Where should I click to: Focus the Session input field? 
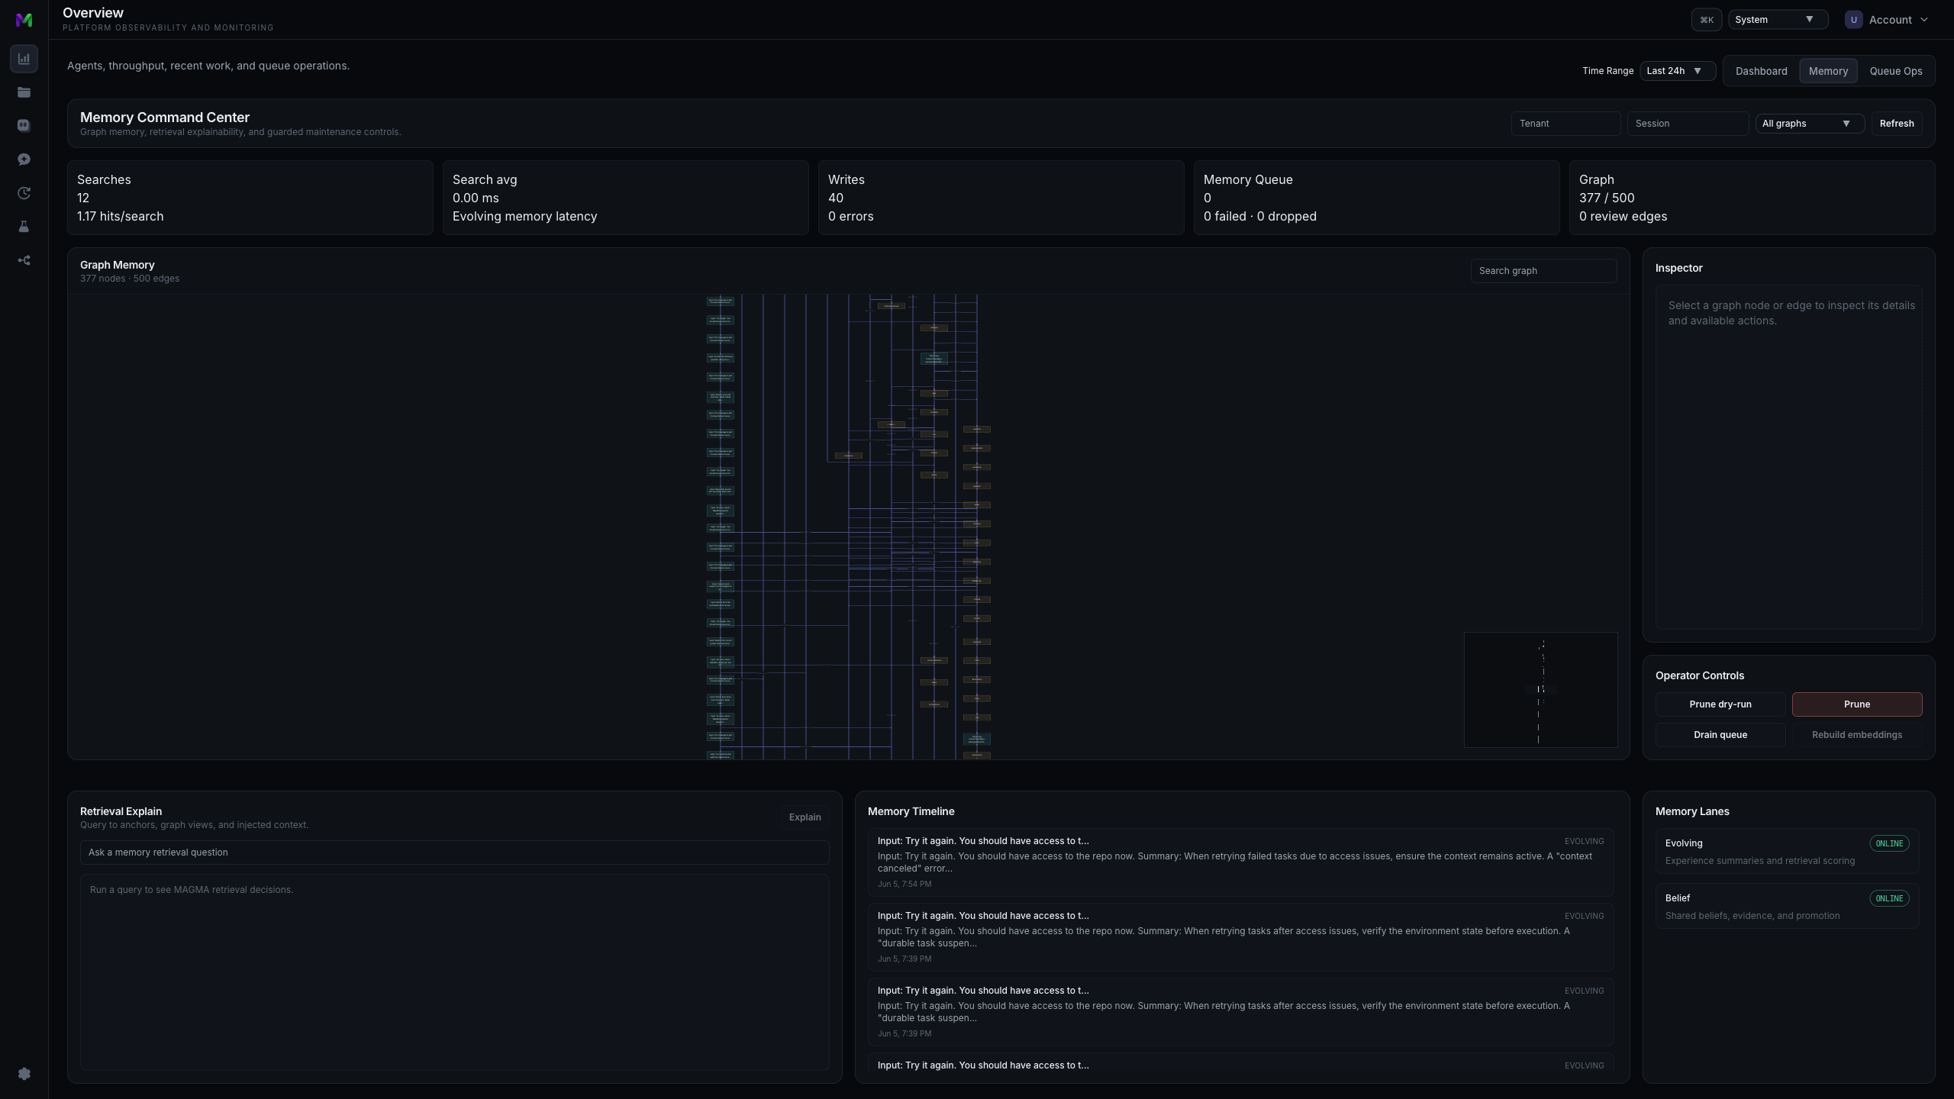[1688, 124]
